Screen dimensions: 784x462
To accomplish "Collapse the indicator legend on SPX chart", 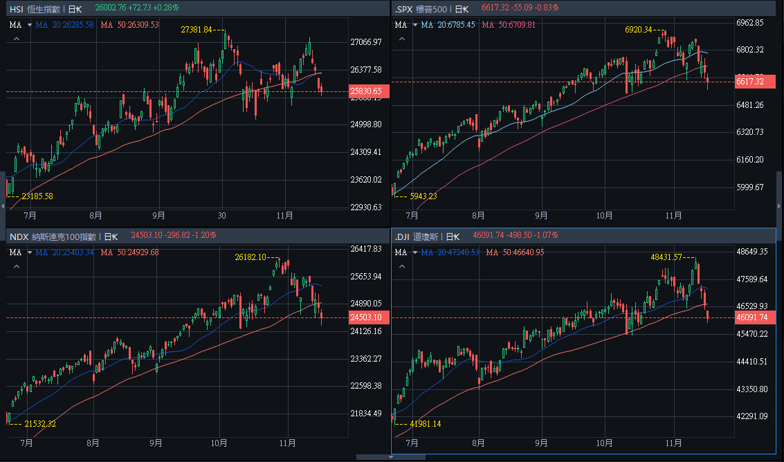I will (x=402, y=39).
